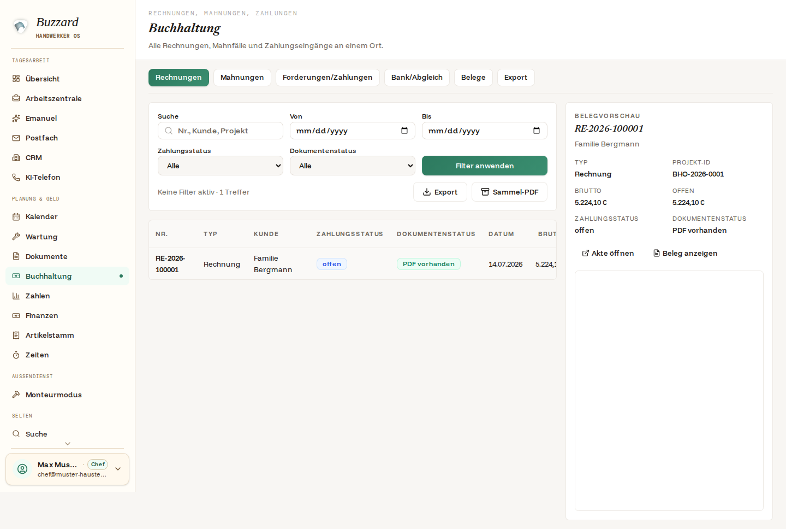The image size is (786, 529).
Task: Open the Von date picker calendar icon
Action: click(x=404, y=131)
